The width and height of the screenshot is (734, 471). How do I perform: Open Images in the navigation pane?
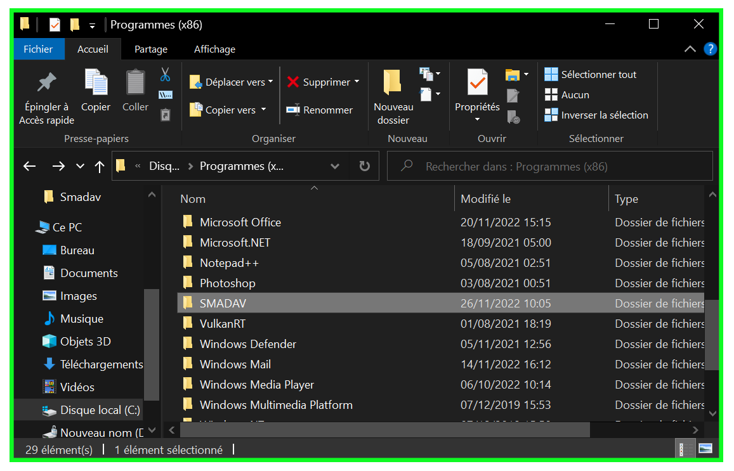(x=70, y=296)
